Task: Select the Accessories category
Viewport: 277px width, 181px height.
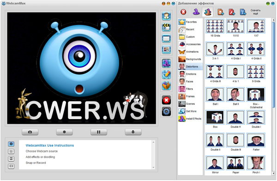Action: pyautogui.click(x=190, y=44)
